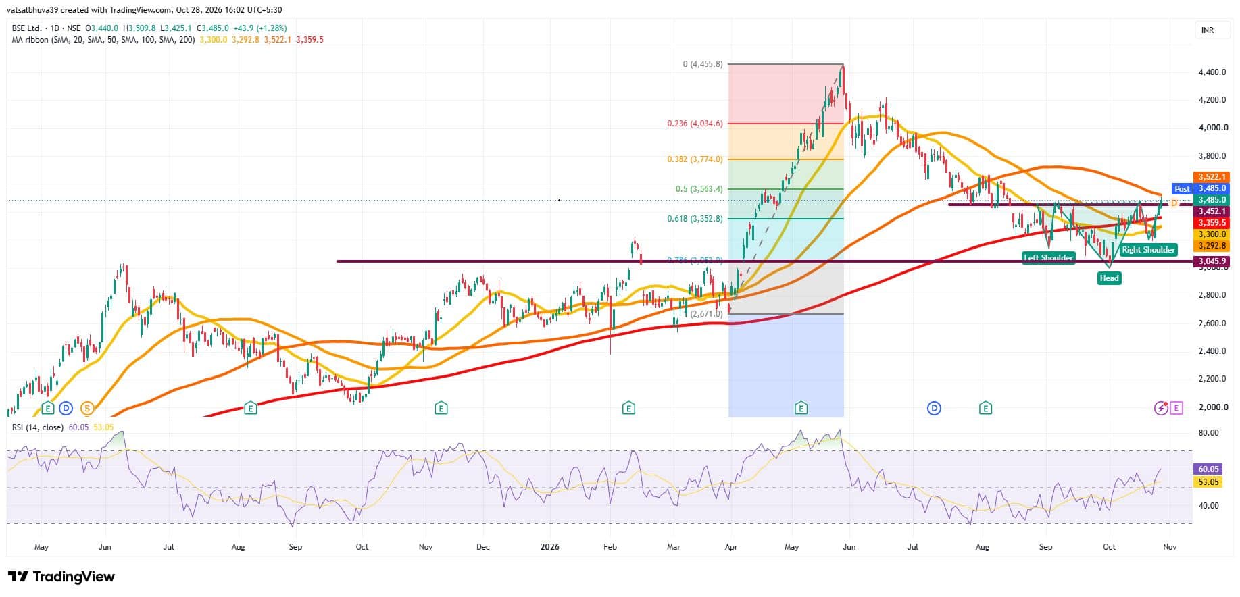Open the earnings marker in August 2025
The width and height of the screenshot is (1240, 597).
point(251,408)
